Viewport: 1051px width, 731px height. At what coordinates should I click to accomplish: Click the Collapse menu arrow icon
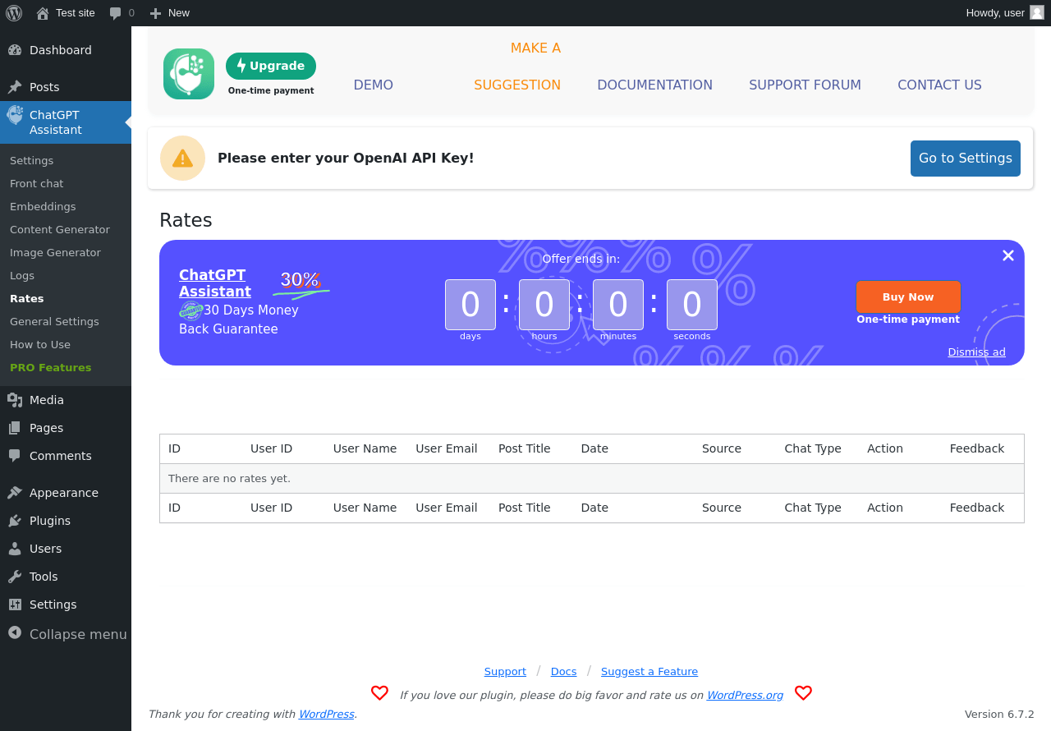tap(15, 633)
